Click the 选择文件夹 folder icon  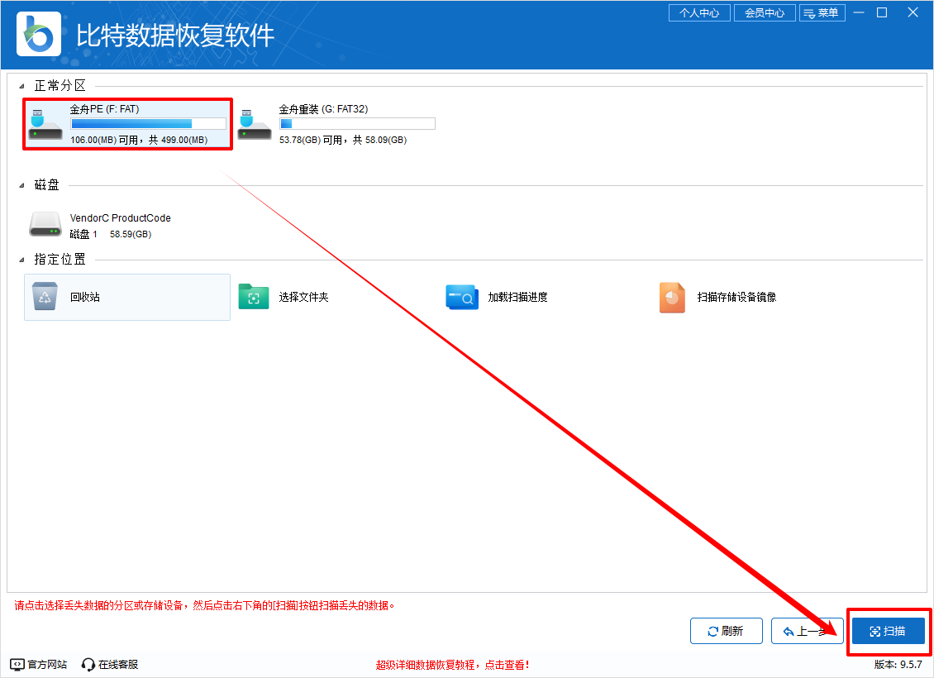254,297
